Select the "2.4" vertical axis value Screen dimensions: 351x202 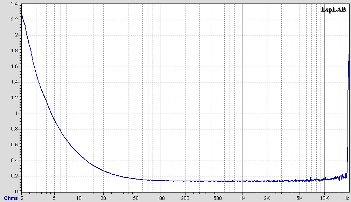(x=14, y=4)
